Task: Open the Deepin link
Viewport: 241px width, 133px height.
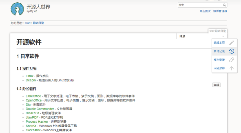Action: click(x=31, y=80)
